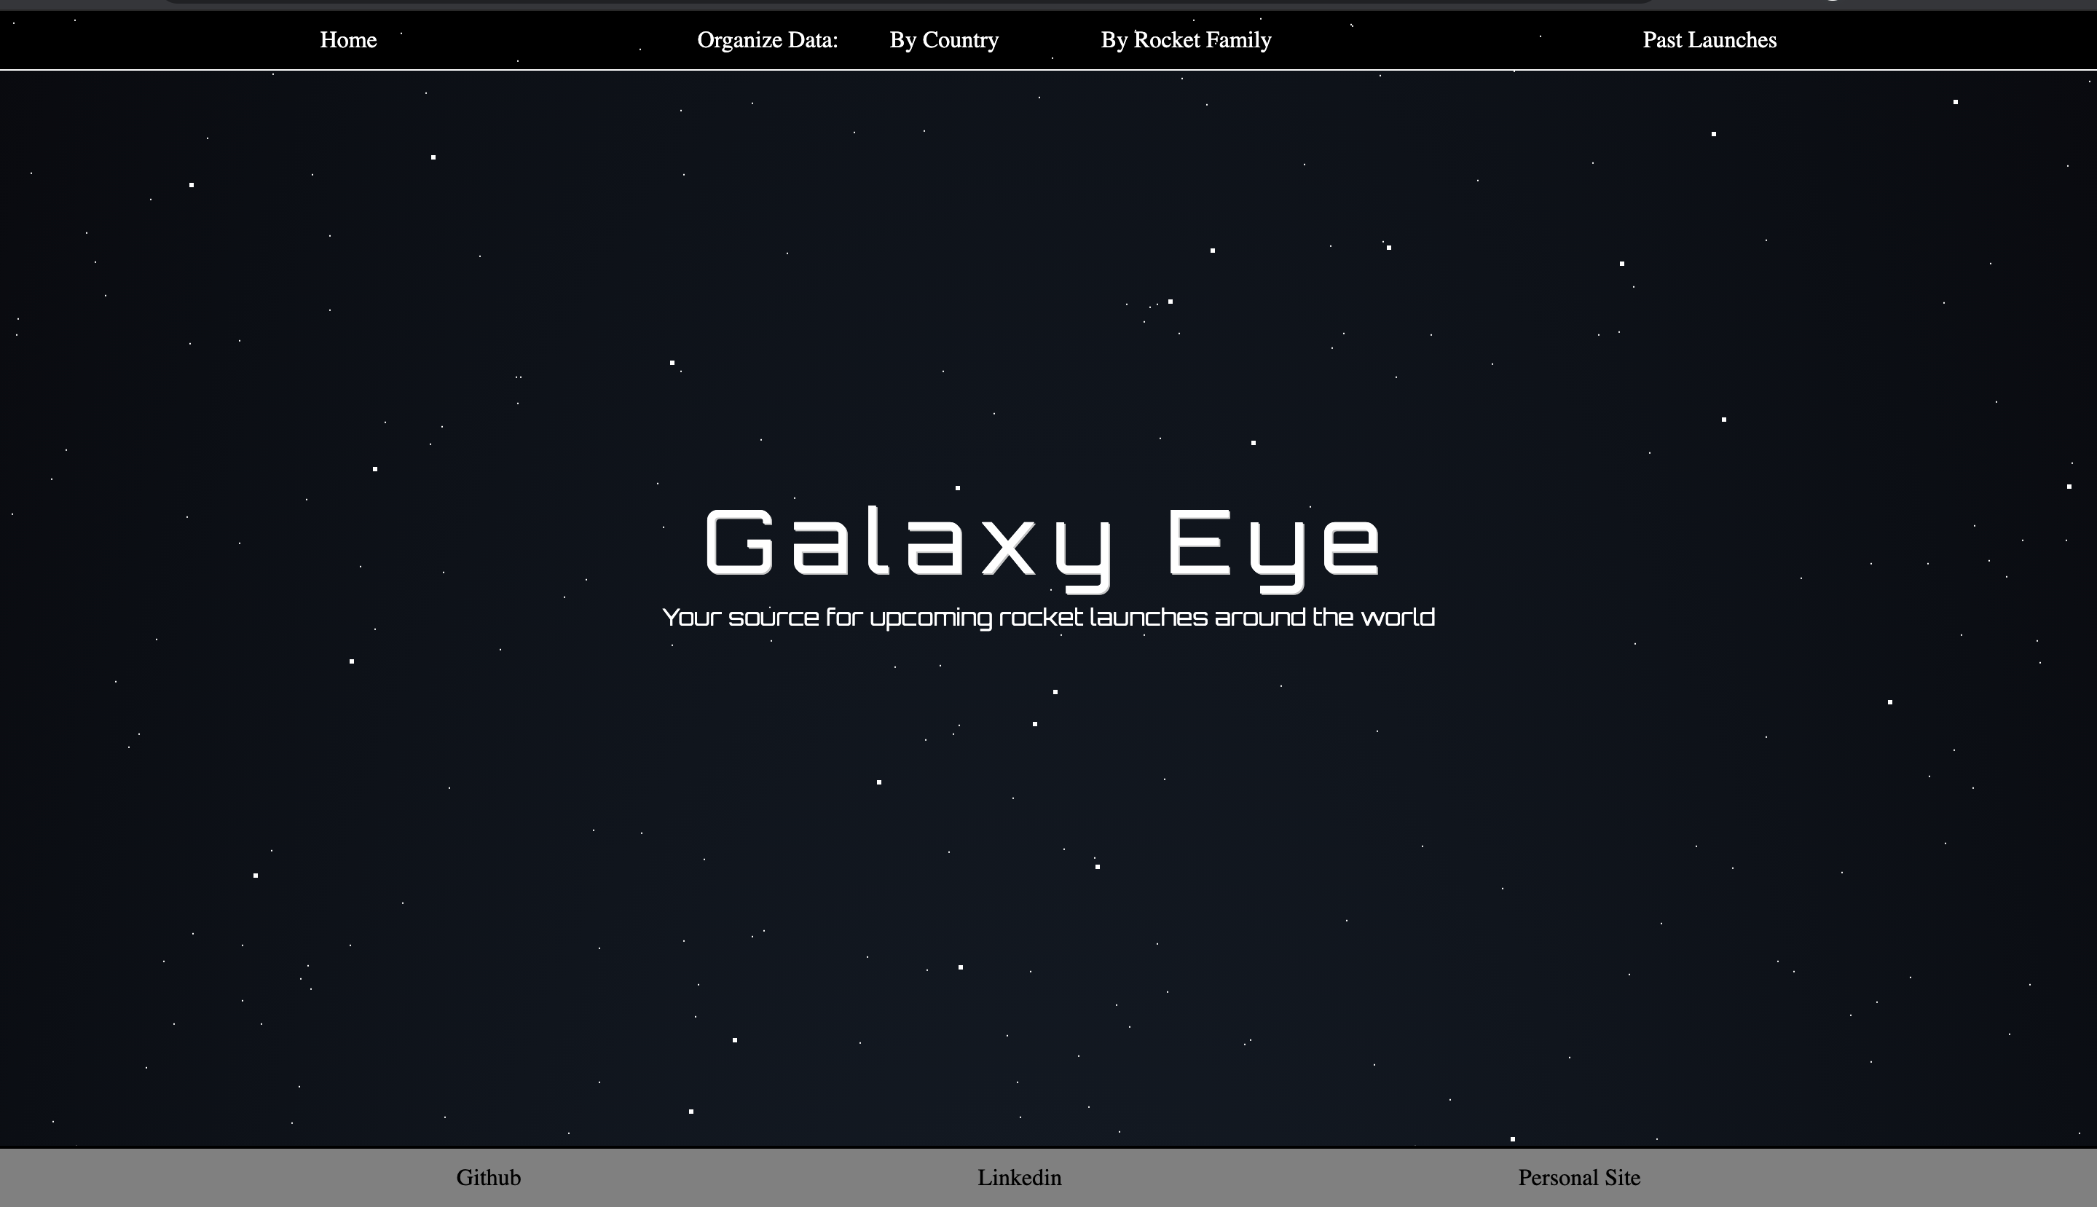Go to the Home page link
This screenshot has width=2097, height=1207.
pyautogui.click(x=348, y=40)
